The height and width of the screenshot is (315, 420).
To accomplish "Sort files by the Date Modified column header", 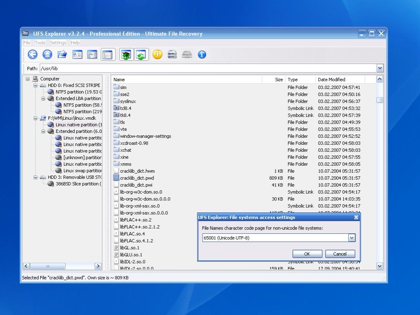I will (x=340, y=80).
